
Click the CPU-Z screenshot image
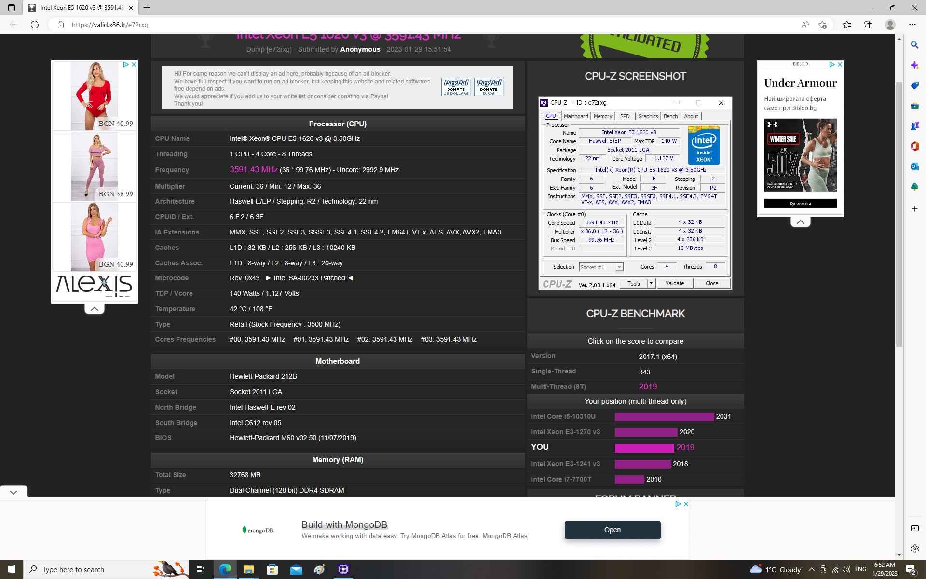tap(635, 193)
